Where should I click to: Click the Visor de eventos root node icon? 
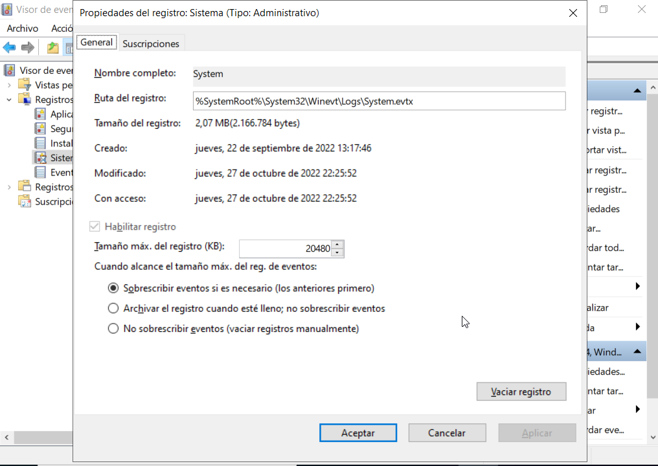[10, 71]
